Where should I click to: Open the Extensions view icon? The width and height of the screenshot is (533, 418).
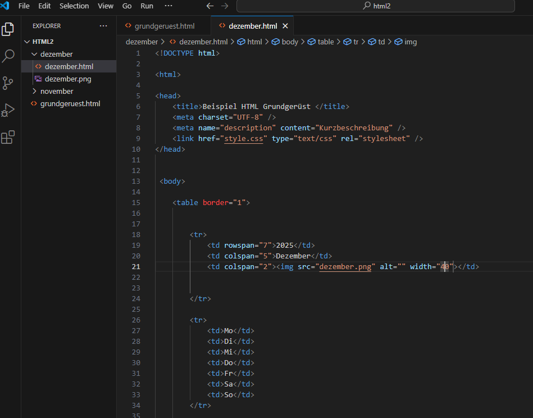click(x=8, y=137)
